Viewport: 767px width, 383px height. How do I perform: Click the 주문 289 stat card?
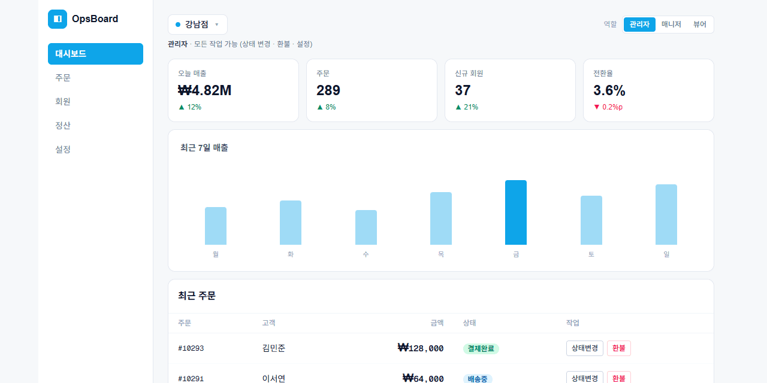372,90
